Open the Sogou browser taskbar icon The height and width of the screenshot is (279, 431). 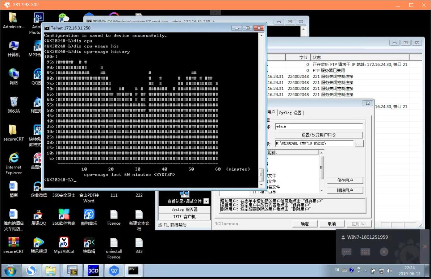pos(31,271)
